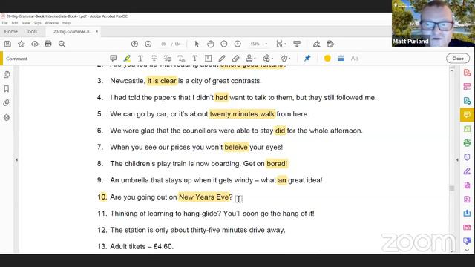Image resolution: width=475 pixels, height=267 pixels.
Task: Open Organize Pages tool in right pane
Action: pyautogui.click(x=467, y=129)
